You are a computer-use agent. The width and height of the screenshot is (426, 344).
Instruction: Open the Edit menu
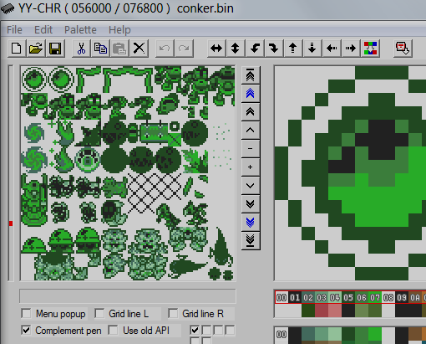click(43, 29)
